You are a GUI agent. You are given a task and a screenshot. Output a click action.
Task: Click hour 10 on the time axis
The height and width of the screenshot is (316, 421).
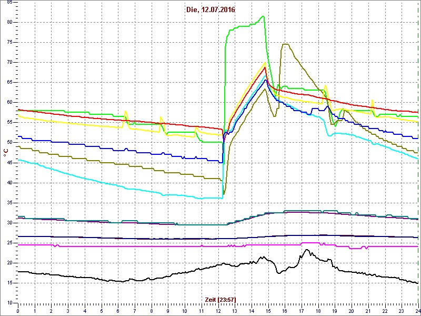coord(185,311)
